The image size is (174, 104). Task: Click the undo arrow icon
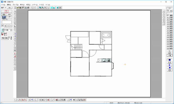coord(32,8)
